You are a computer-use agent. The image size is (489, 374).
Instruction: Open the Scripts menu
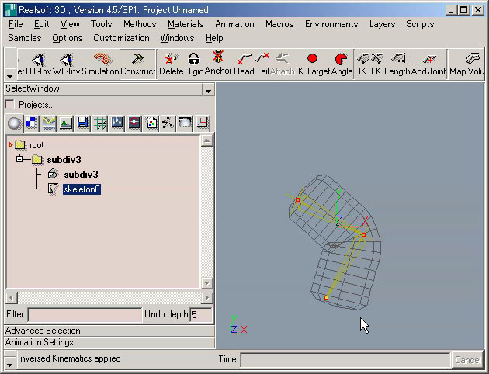click(x=420, y=24)
